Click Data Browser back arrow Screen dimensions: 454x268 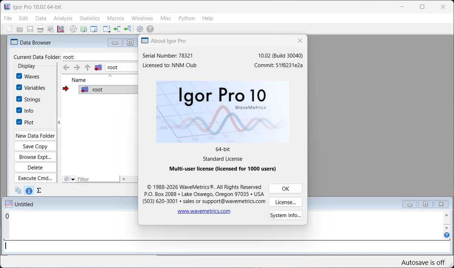click(66, 68)
